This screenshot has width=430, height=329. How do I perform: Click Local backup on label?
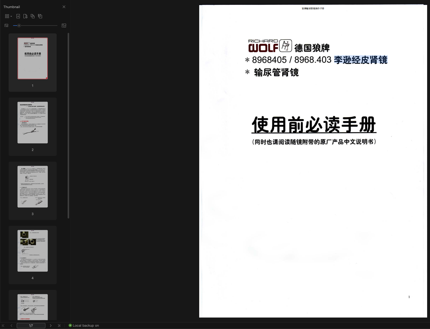(x=86, y=325)
